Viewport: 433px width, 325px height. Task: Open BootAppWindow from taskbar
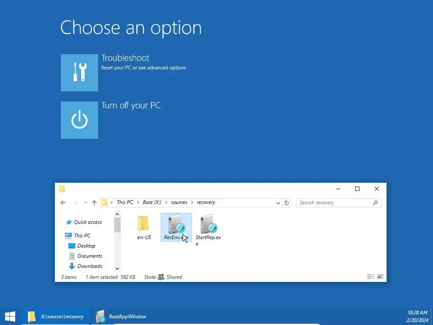point(121,317)
